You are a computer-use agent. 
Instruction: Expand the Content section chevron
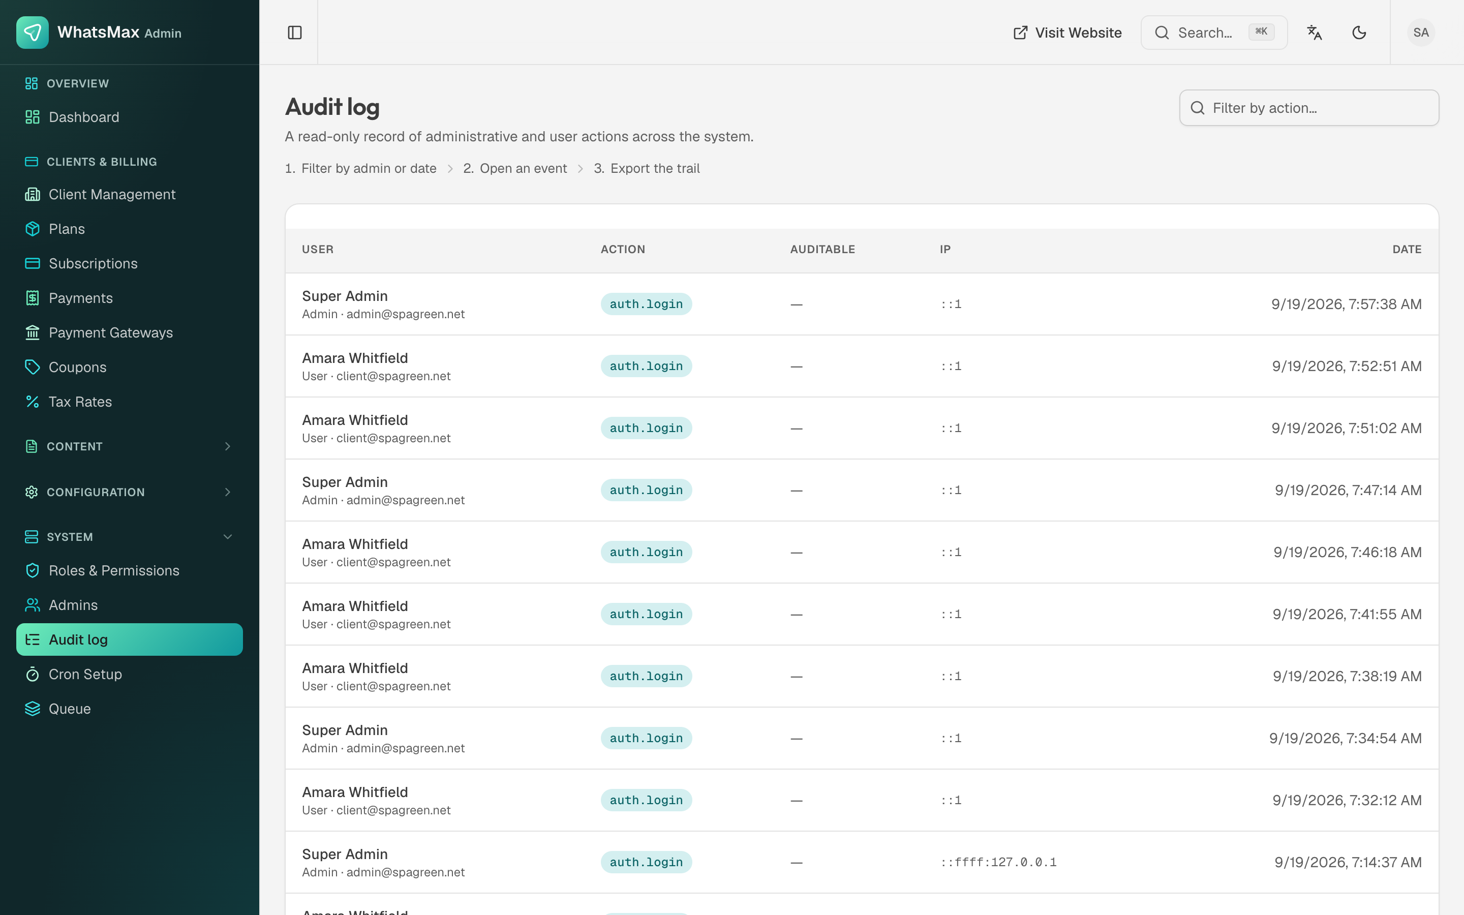tap(227, 447)
